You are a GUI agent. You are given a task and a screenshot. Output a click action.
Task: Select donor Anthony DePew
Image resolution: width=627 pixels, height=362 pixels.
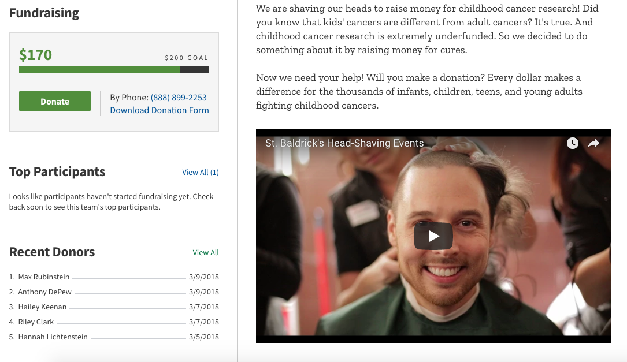coord(45,292)
